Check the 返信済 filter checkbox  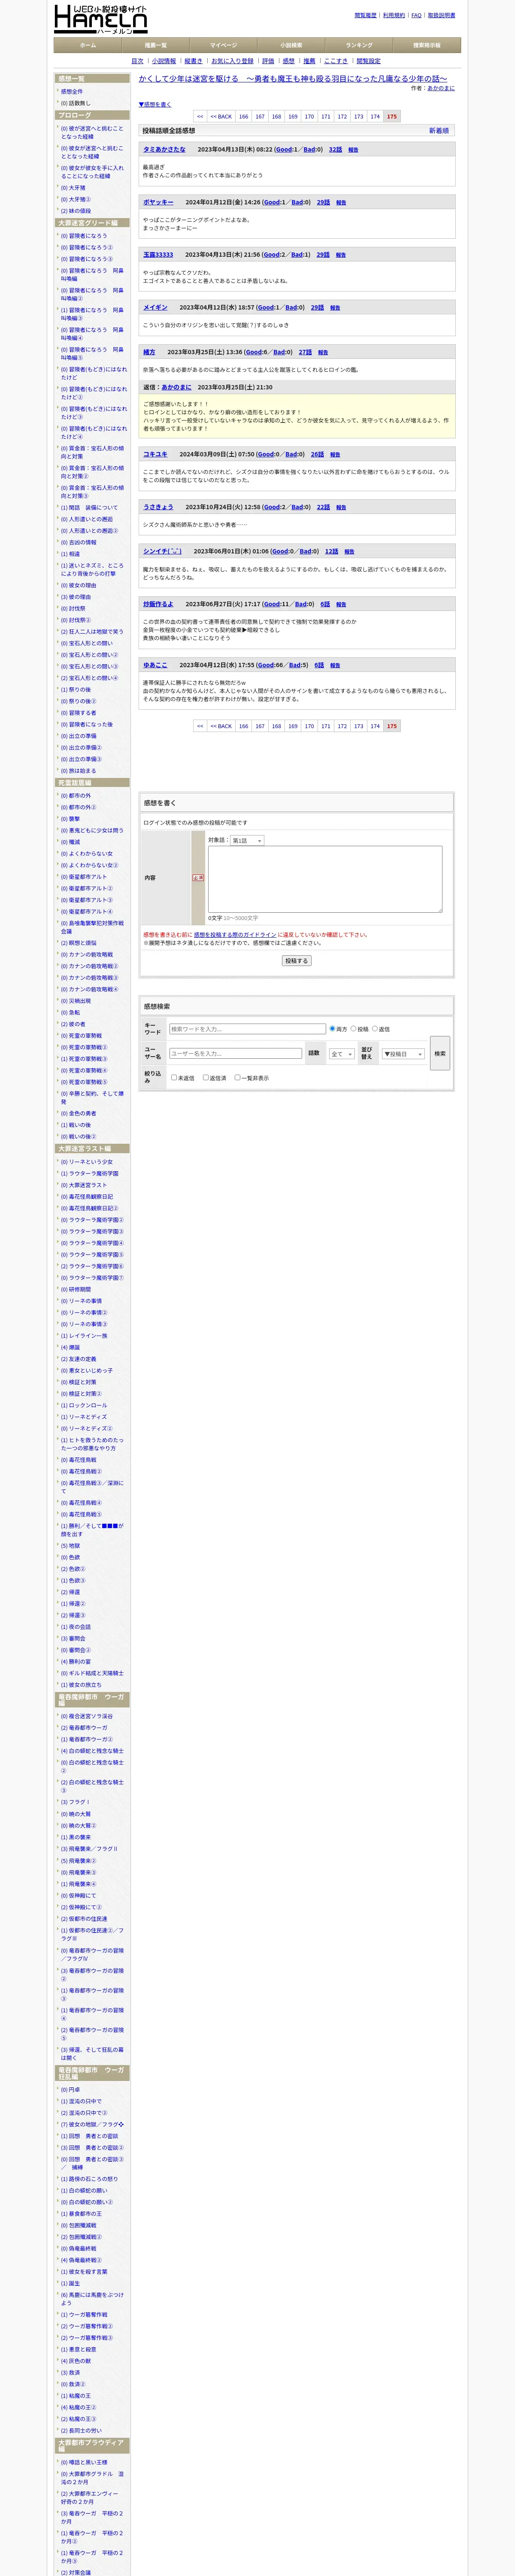tap(206, 1078)
